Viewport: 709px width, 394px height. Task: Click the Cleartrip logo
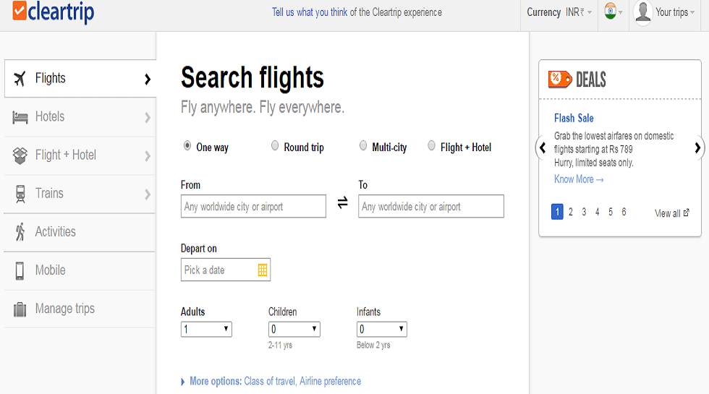[54, 12]
